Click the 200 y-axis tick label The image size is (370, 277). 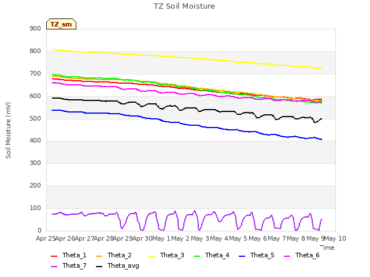[35, 186]
